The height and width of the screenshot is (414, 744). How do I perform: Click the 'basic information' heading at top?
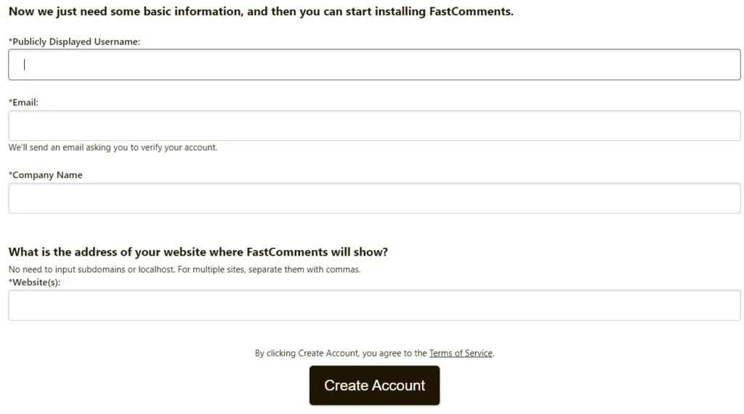click(x=261, y=12)
